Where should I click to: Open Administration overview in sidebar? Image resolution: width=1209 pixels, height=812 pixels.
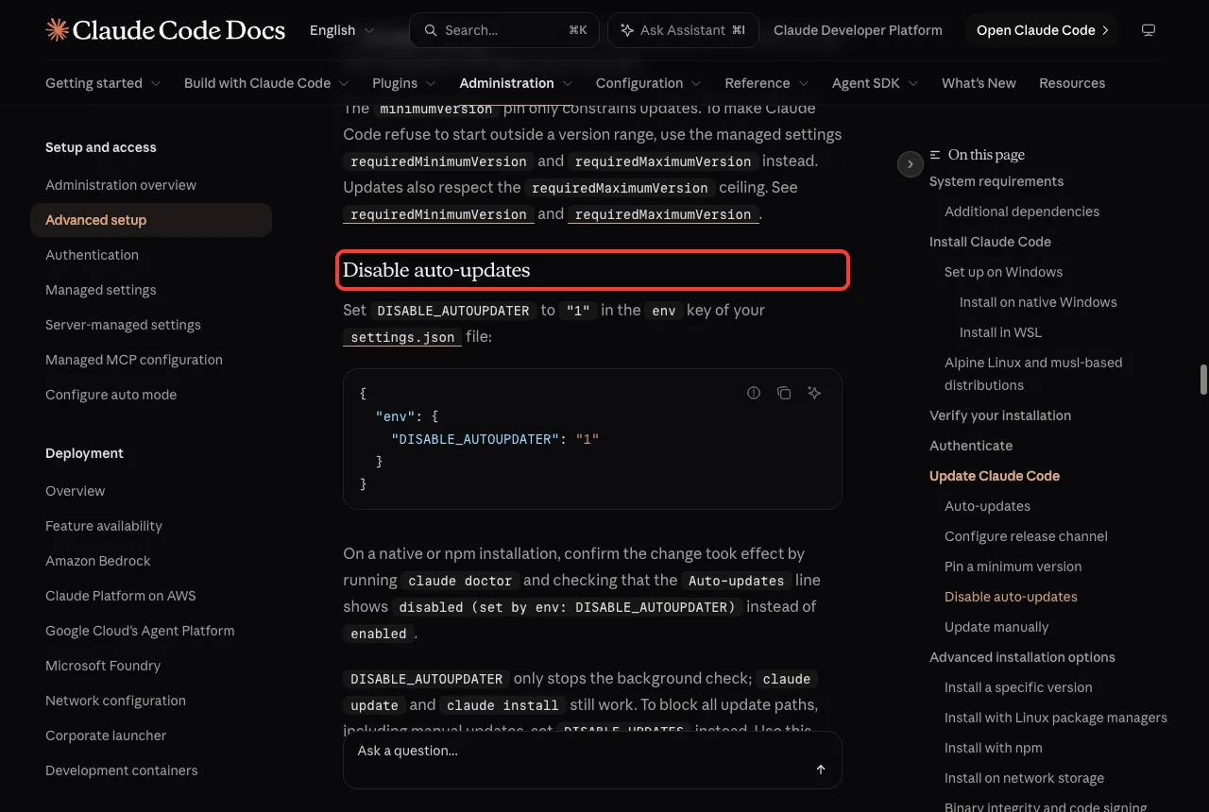[x=121, y=185]
